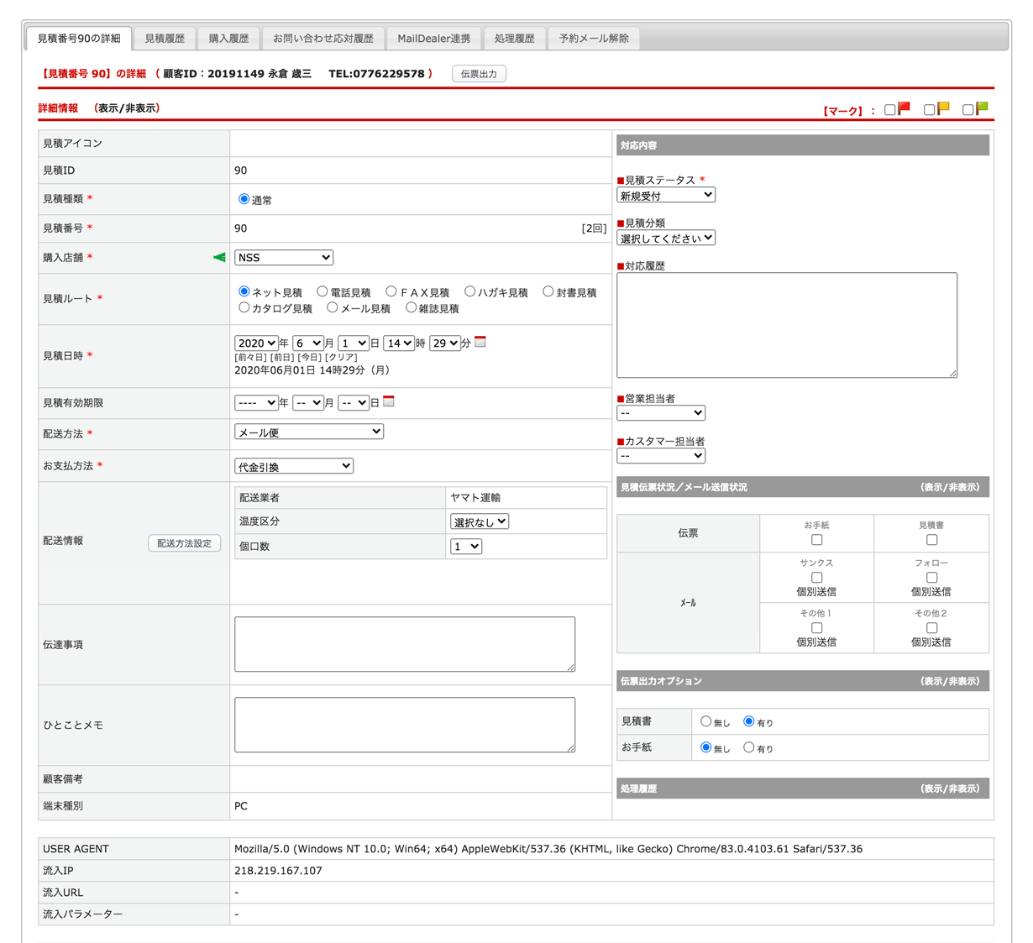This screenshot has height=943, width=1033.
Task: Set お手紙 output option to 有り
Action: click(748, 747)
